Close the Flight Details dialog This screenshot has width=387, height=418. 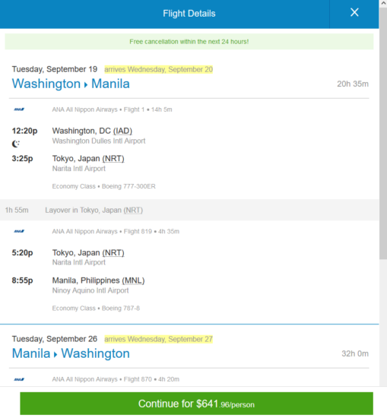pyautogui.click(x=354, y=12)
